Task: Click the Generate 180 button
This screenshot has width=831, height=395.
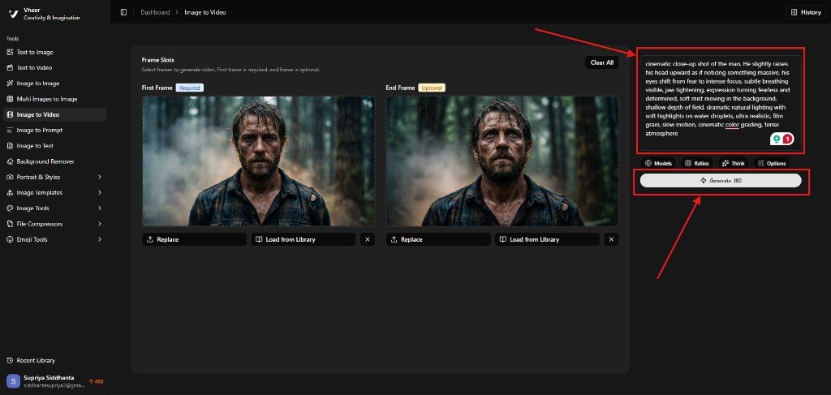Action: pos(720,180)
